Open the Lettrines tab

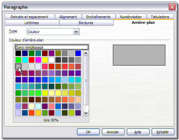[32, 23]
